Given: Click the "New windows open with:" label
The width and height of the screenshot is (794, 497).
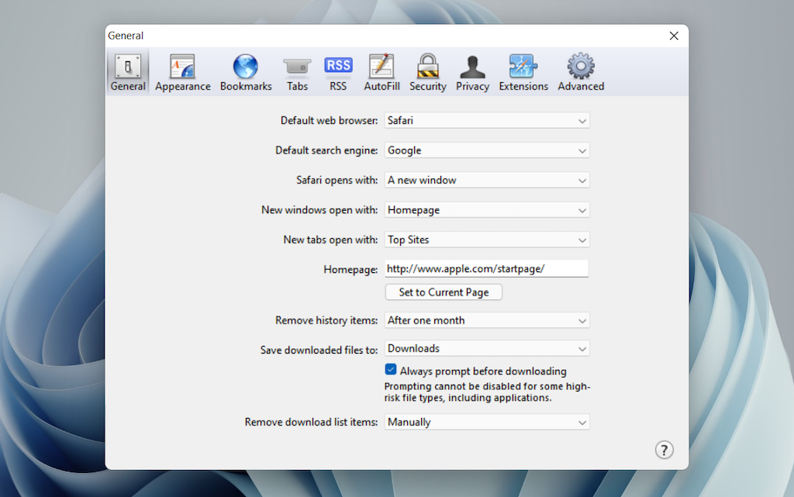Looking at the screenshot, I should tap(319, 210).
